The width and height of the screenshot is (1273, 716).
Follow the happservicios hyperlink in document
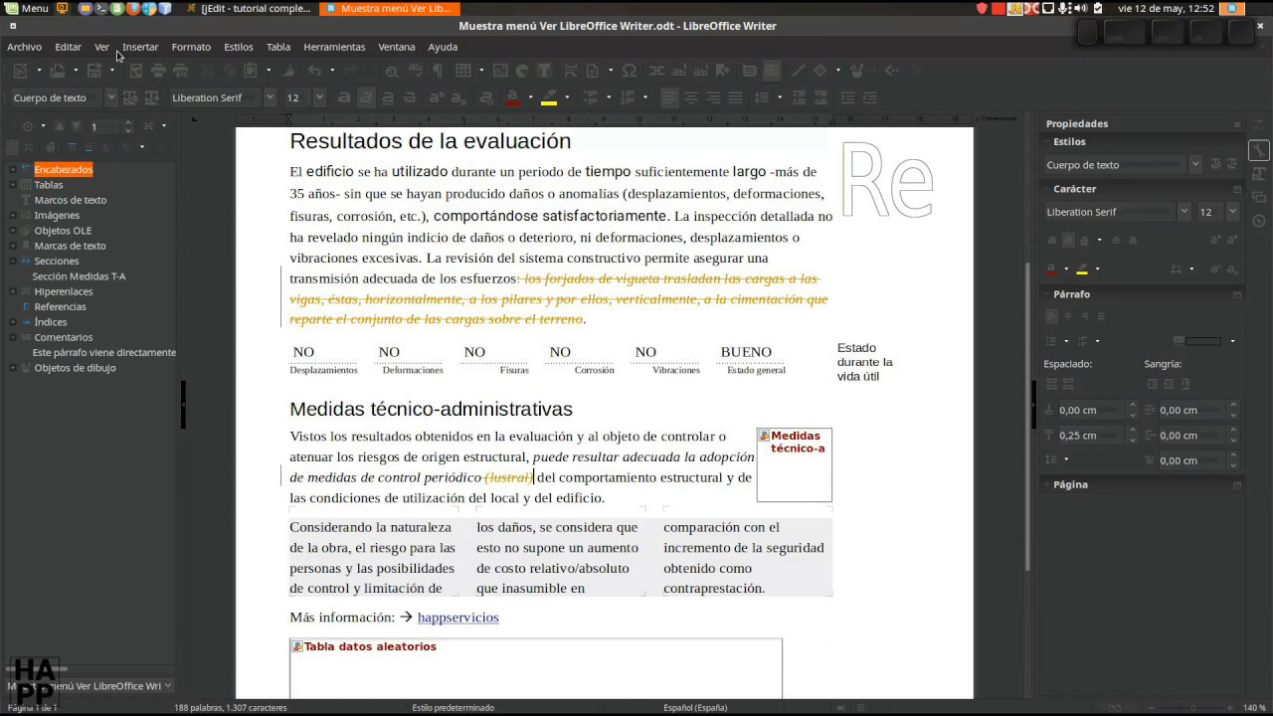pos(457,618)
